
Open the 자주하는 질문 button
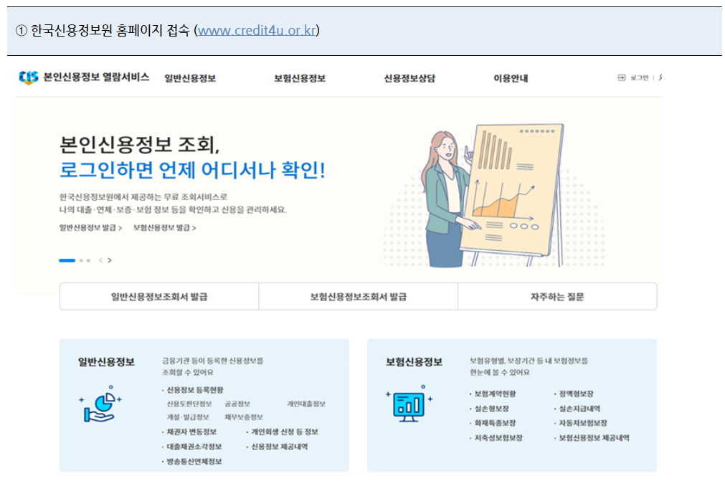click(557, 297)
